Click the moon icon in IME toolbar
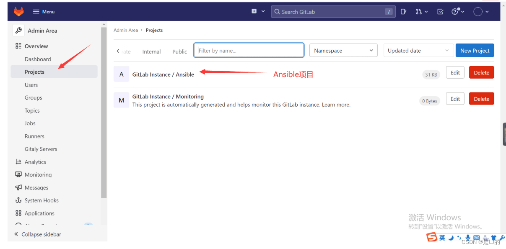This screenshot has height=249, width=506. click(451, 238)
